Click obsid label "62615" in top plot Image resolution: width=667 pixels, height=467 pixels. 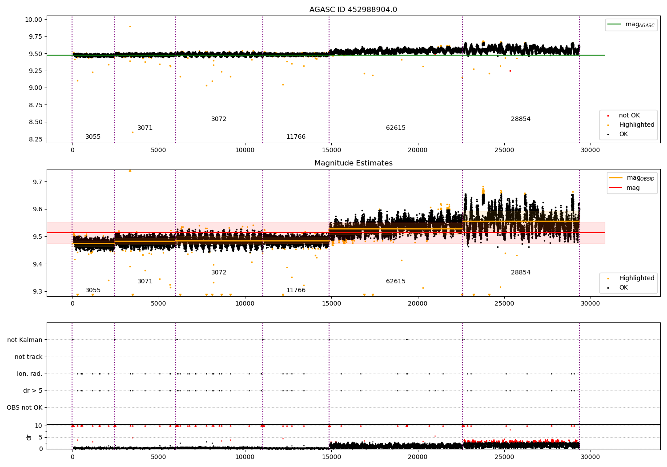click(x=396, y=128)
